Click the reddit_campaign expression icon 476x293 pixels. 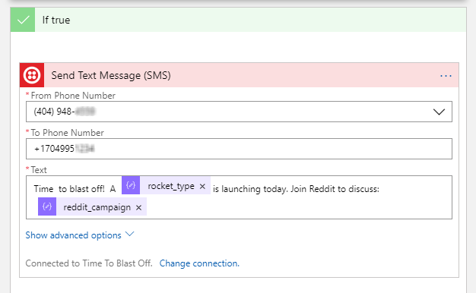(x=47, y=206)
